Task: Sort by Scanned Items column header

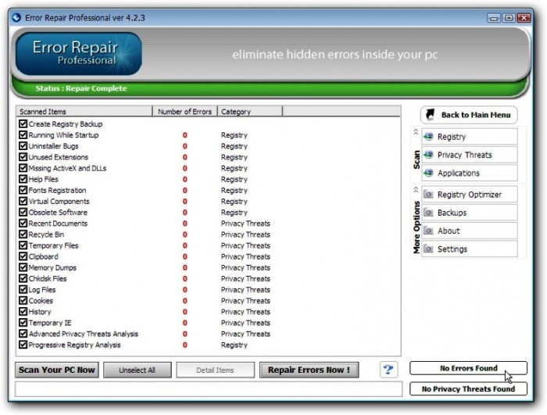Action: point(84,111)
